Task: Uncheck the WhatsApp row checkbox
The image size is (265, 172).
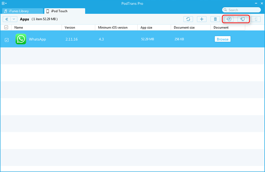Action: click(x=7, y=40)
